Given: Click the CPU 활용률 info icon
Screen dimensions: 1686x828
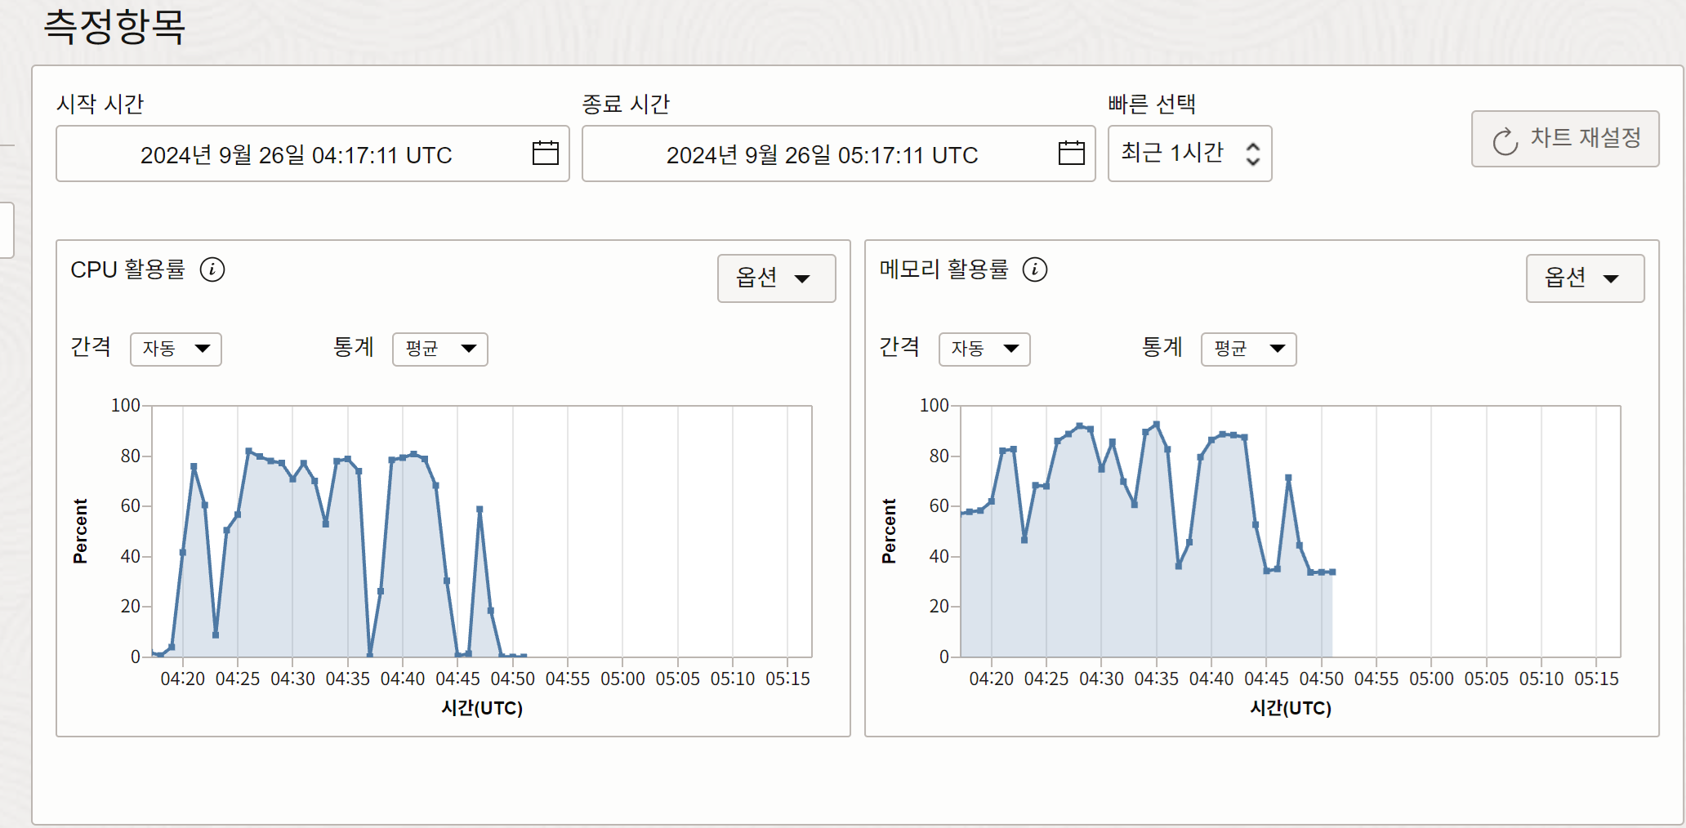Looking at the screenshot, I should 212,269.
